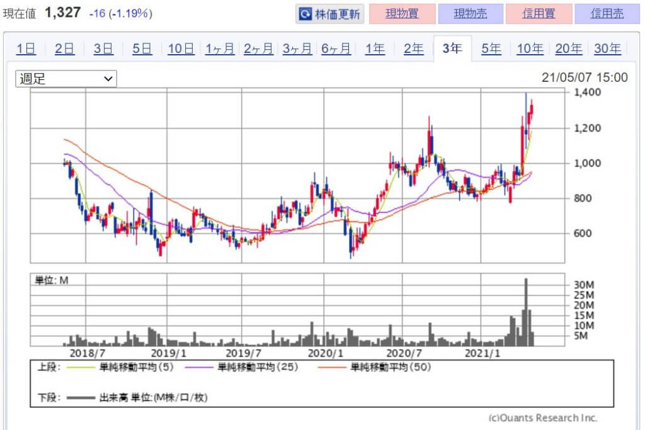Show the 5年 chart
Viewport: 645px width, 430px height.
(x=491, y=49)
